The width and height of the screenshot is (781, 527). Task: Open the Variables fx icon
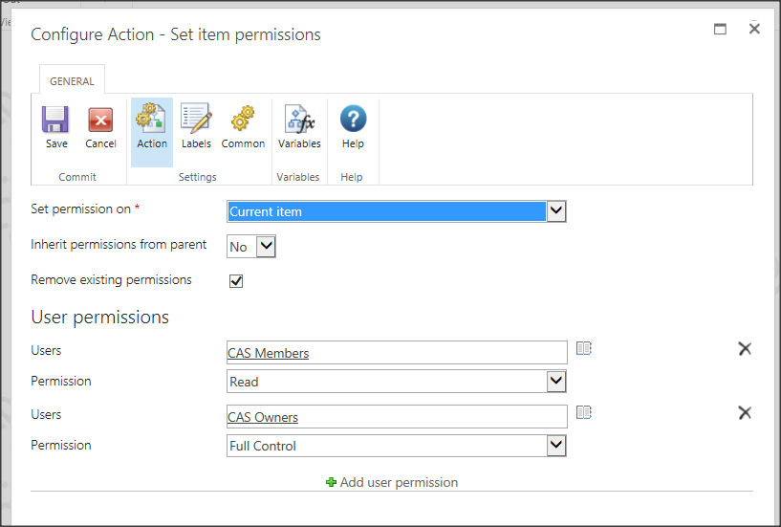click(299, 119)
